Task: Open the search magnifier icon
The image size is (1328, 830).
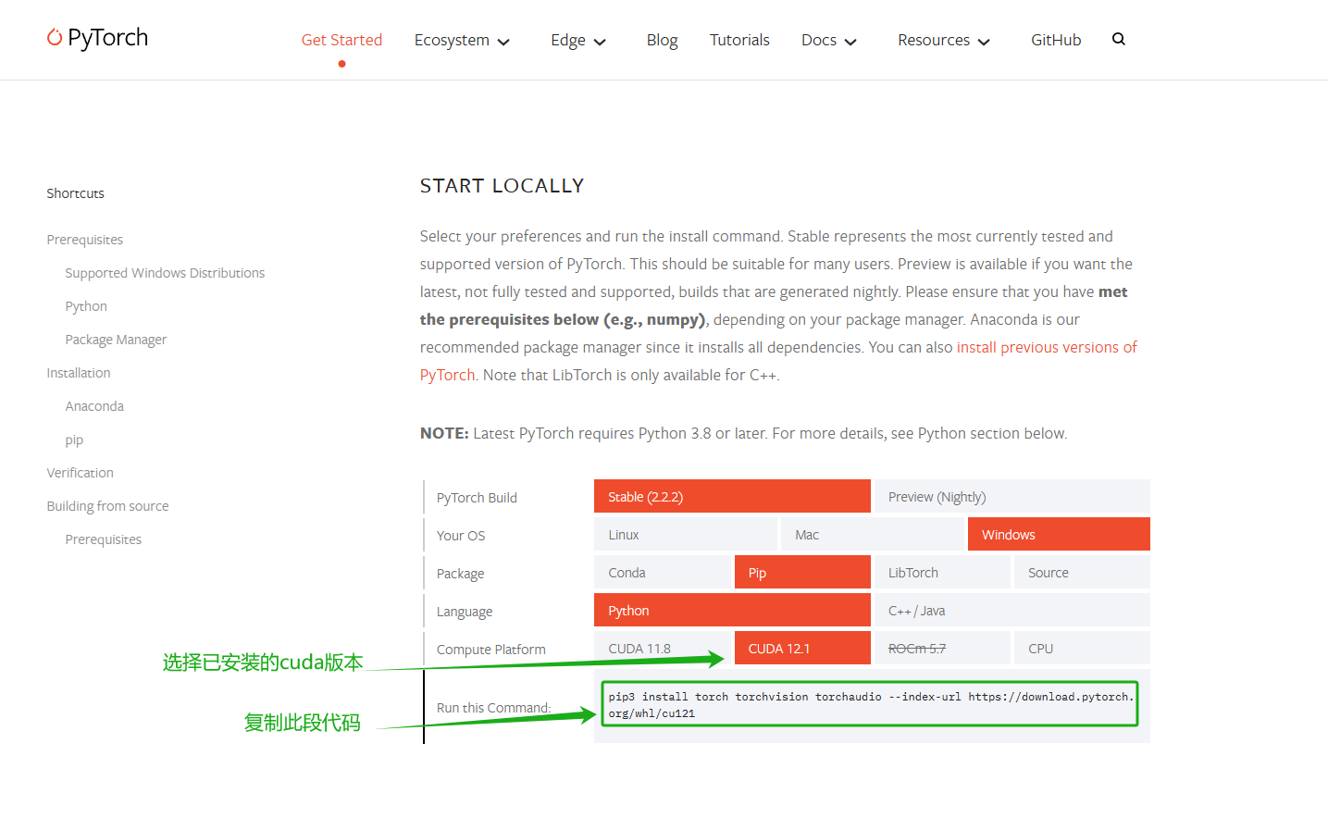Action: [x=1119, y=39]
